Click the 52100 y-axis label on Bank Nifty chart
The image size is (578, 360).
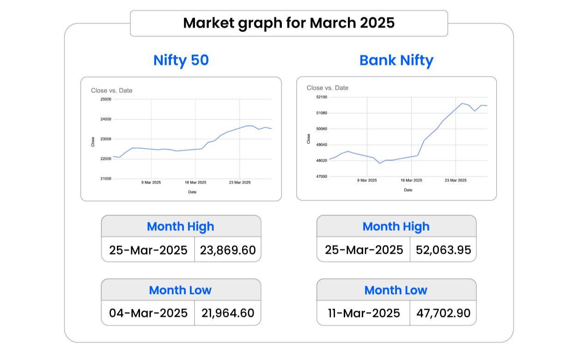tap(321, 97)
